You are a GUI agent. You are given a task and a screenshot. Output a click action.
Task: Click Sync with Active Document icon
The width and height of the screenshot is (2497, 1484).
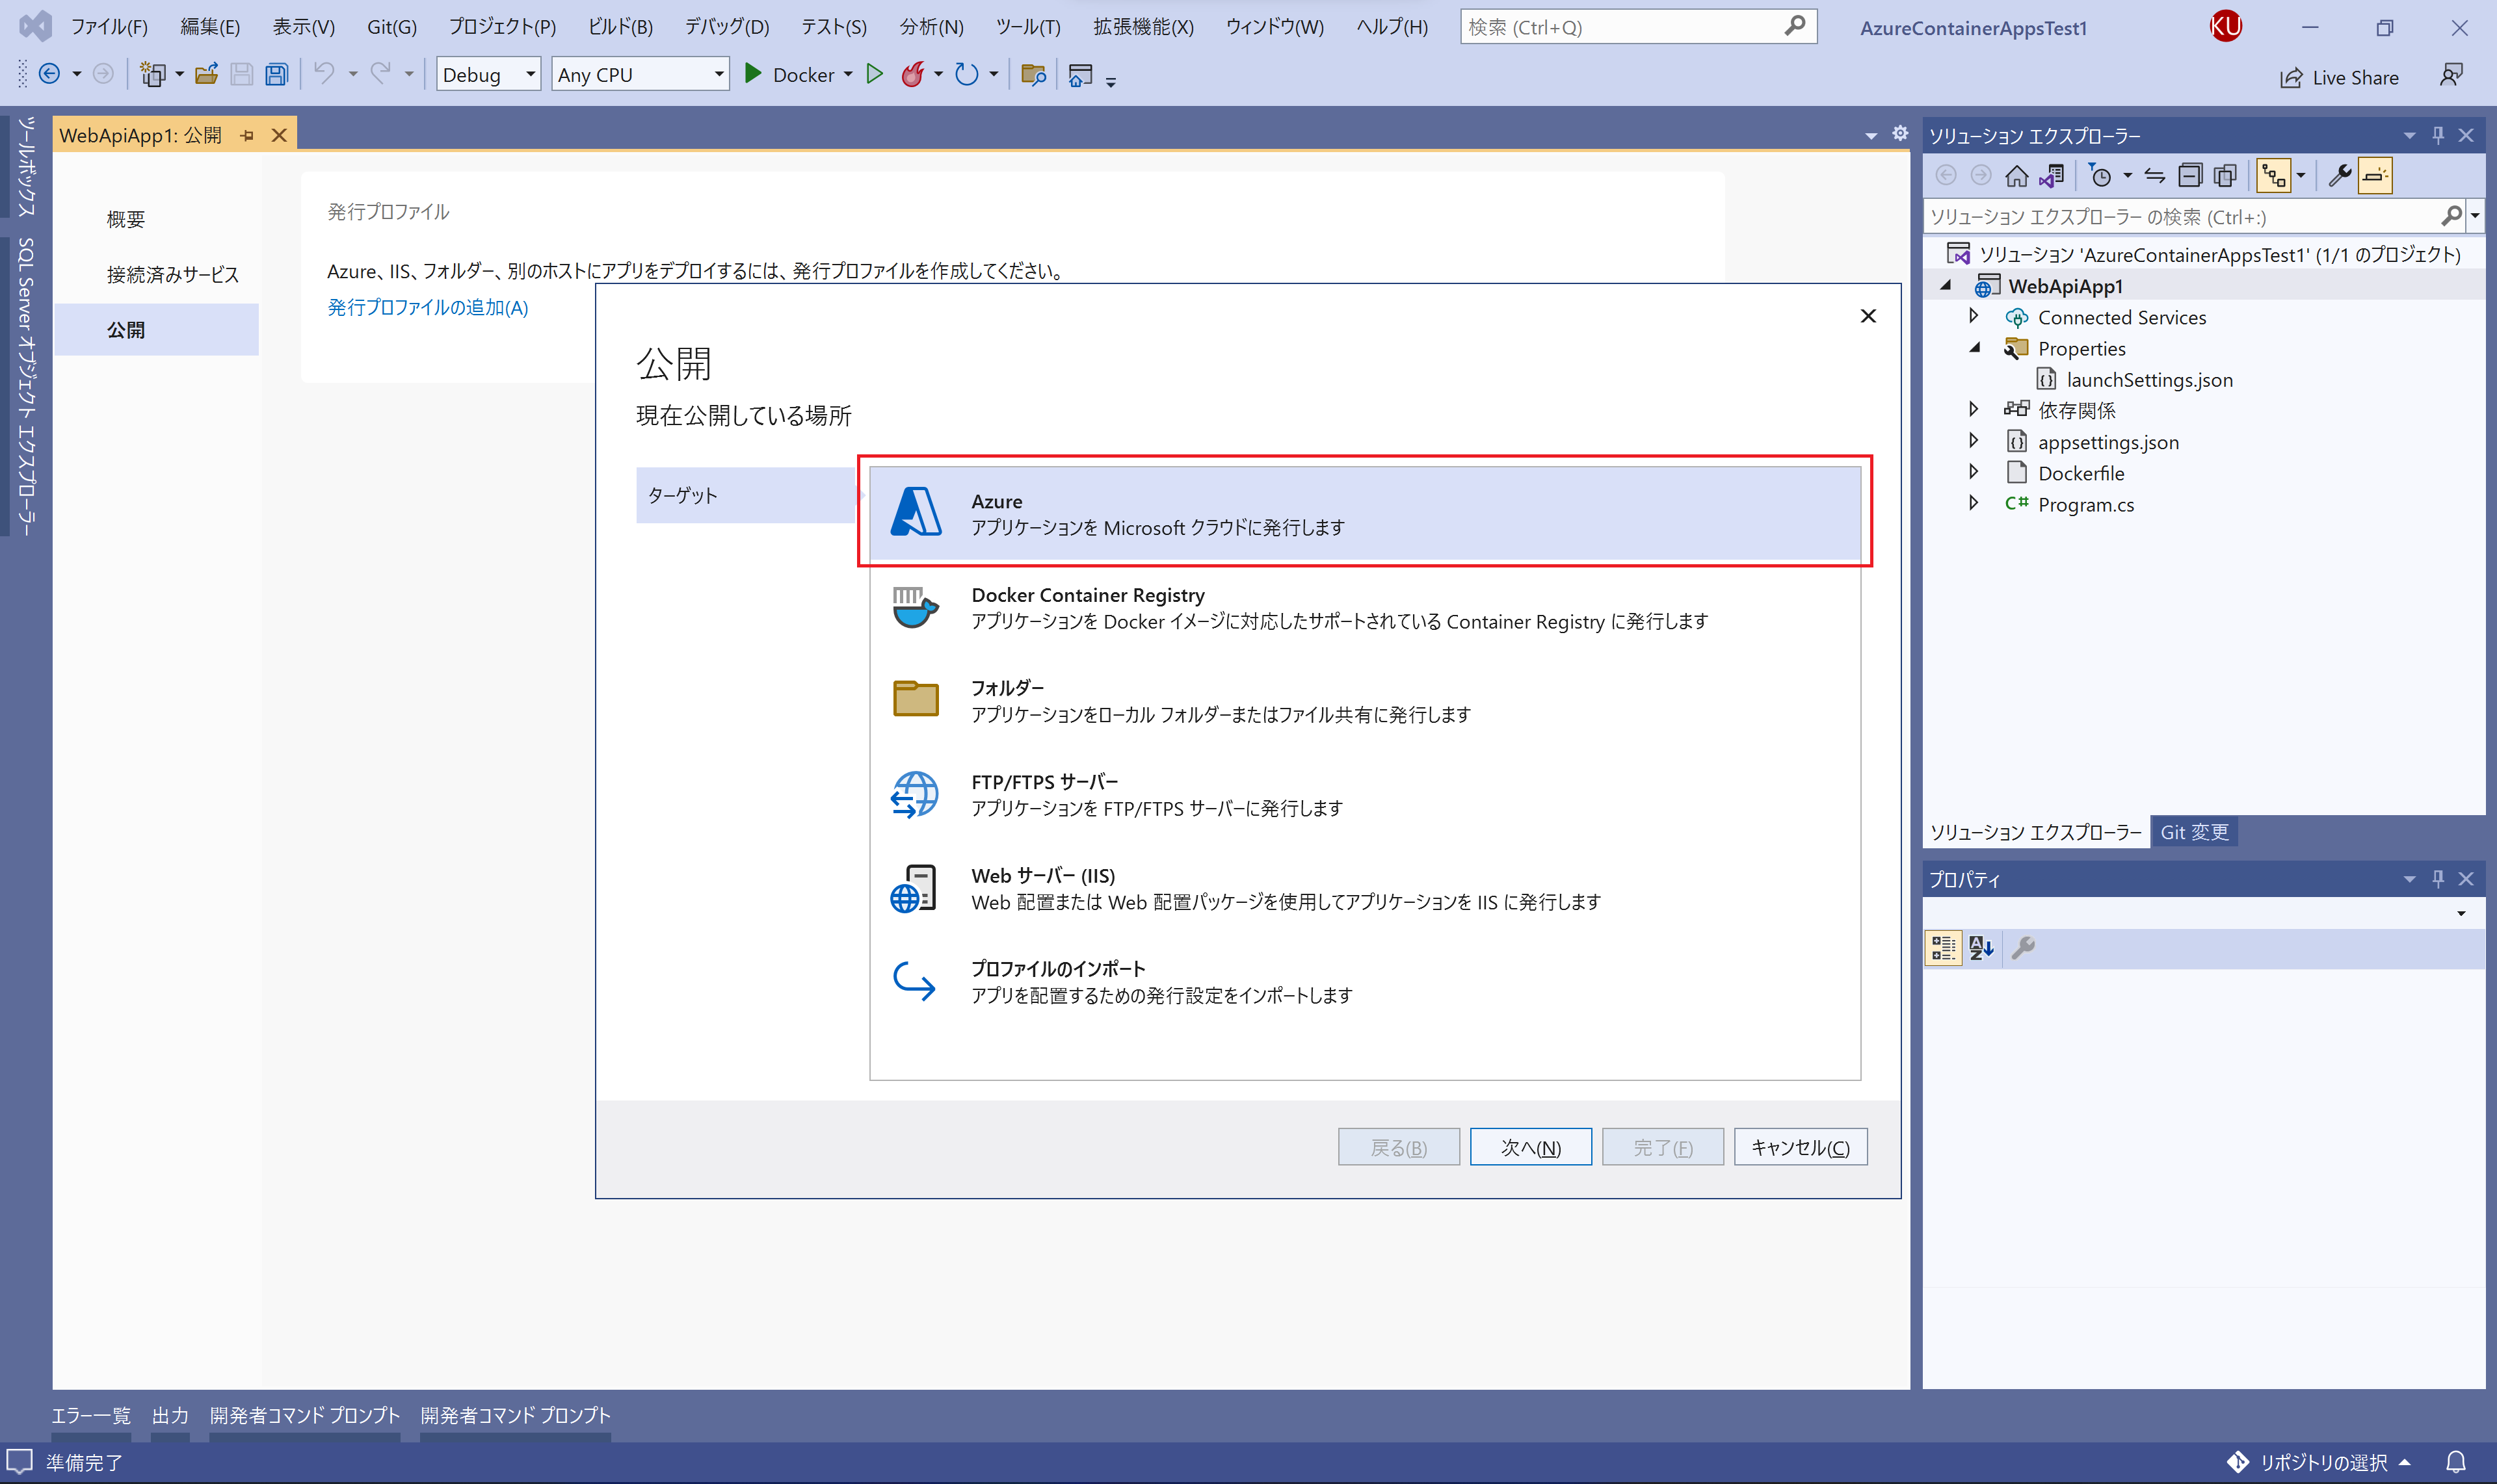(2155, 176)
